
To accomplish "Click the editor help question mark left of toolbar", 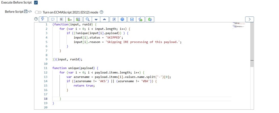I will (36, 19).
